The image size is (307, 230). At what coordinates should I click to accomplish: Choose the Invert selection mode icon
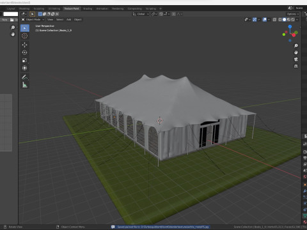click(x=53, y=14)
